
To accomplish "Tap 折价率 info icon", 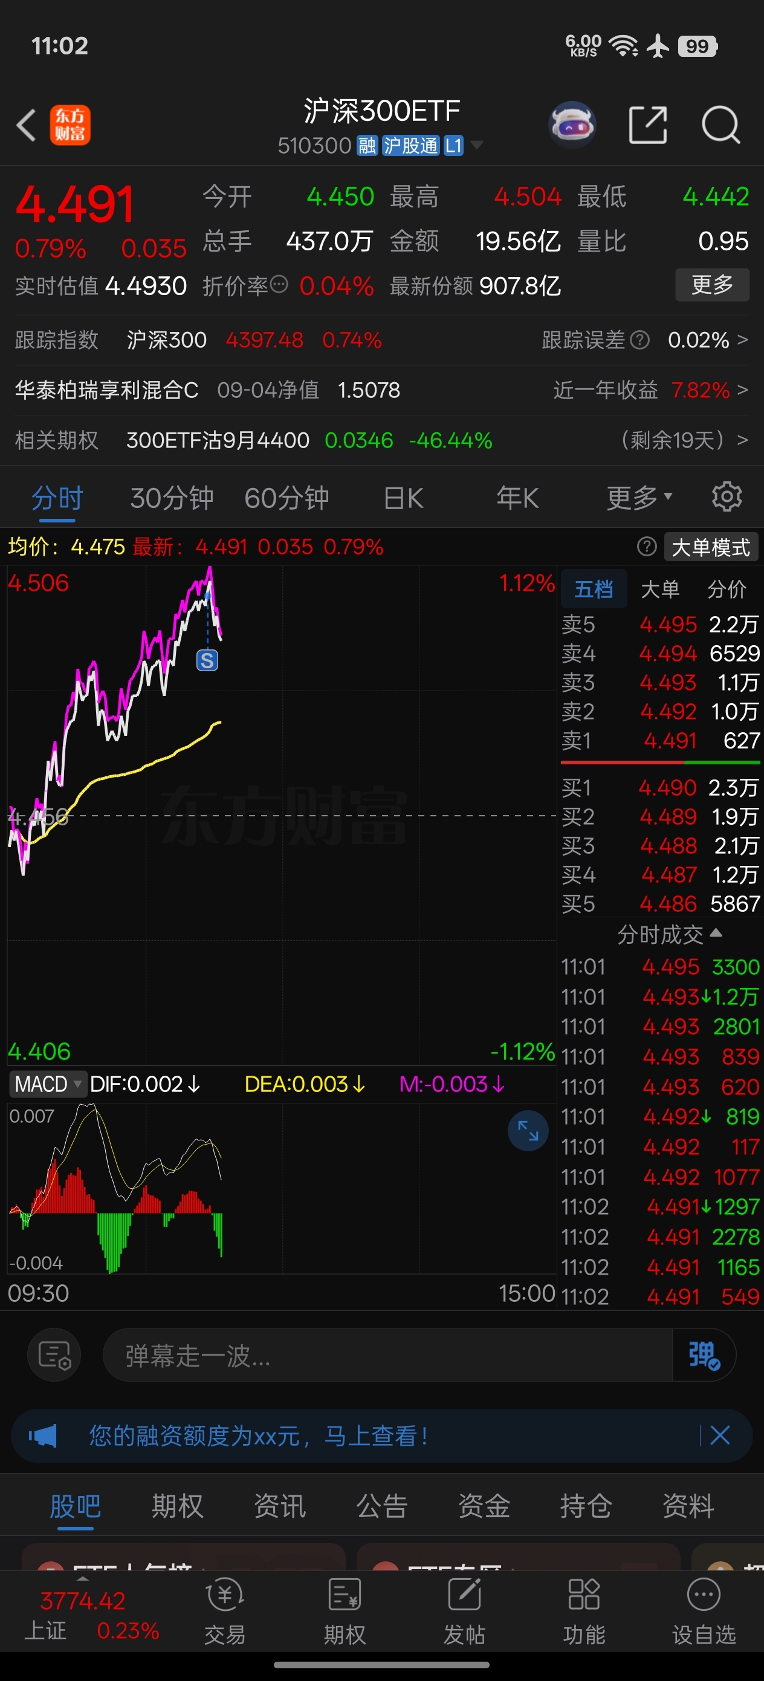I will (x=279, y=284).
